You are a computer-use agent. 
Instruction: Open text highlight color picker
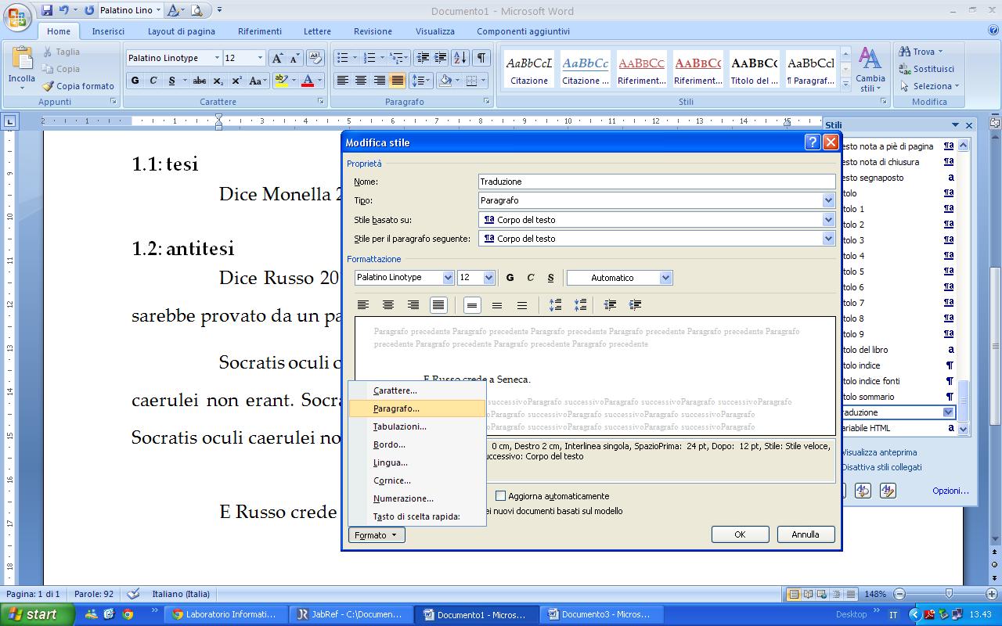pos(294,81)
